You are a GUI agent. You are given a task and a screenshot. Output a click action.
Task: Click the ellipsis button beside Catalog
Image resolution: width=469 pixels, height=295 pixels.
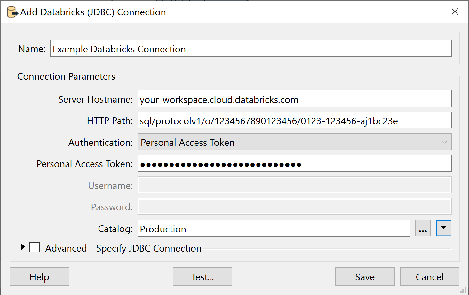(423, 228)
